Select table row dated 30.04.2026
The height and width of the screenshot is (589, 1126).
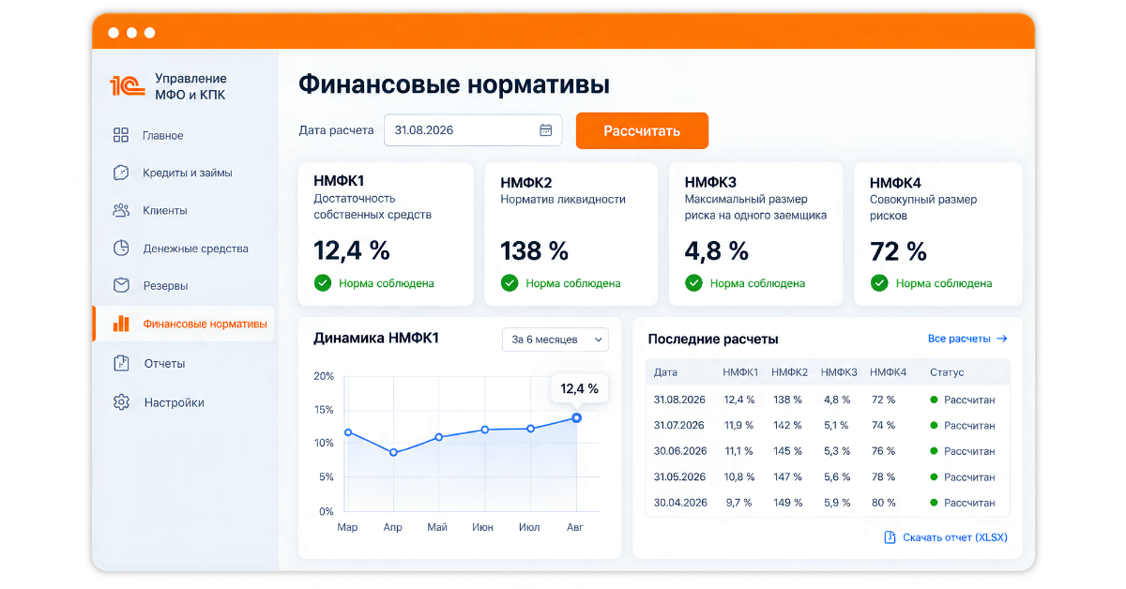pos(828,503)
